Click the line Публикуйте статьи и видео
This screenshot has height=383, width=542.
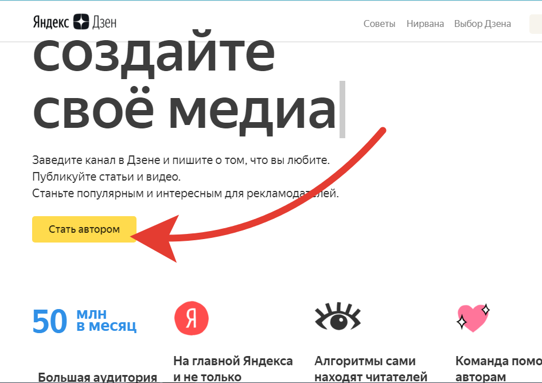point(107,177)
